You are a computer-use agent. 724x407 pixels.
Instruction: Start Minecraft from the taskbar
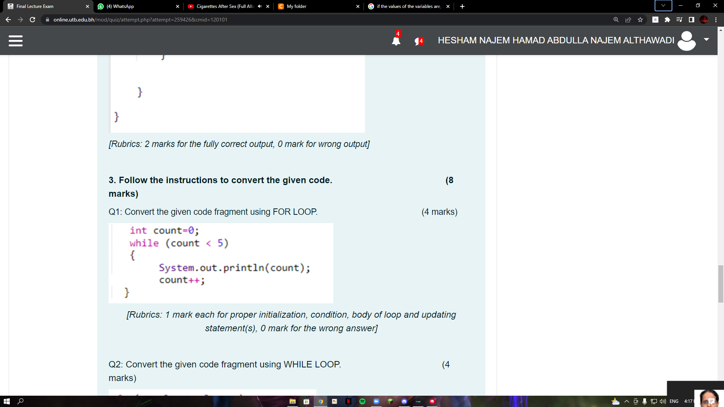(x=390, y=402)
